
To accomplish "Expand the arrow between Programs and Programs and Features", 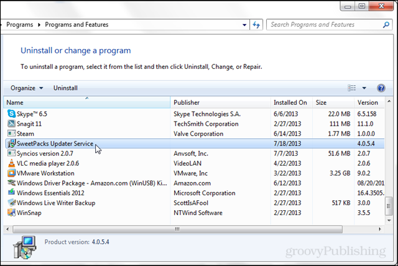I will click(39, 25).
